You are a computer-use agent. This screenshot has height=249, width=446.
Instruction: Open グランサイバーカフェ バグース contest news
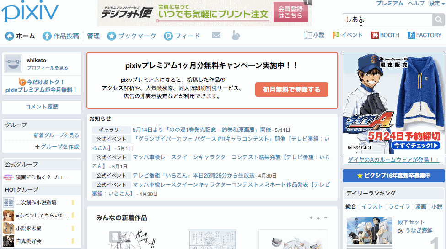211,143
